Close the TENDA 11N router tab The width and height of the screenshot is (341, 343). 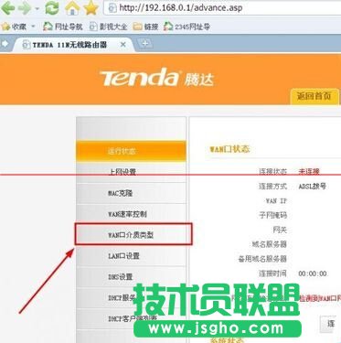coord(123,45)
